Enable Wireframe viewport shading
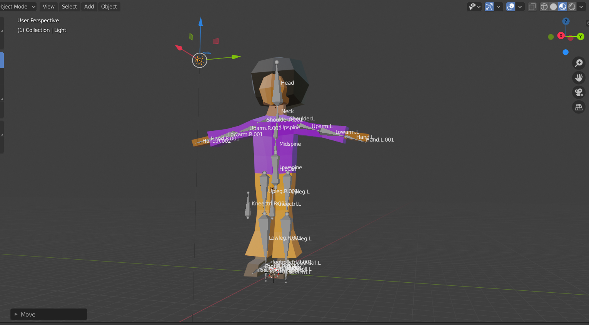This screenshot has height=325, width=589. click(x=544, y=7)
